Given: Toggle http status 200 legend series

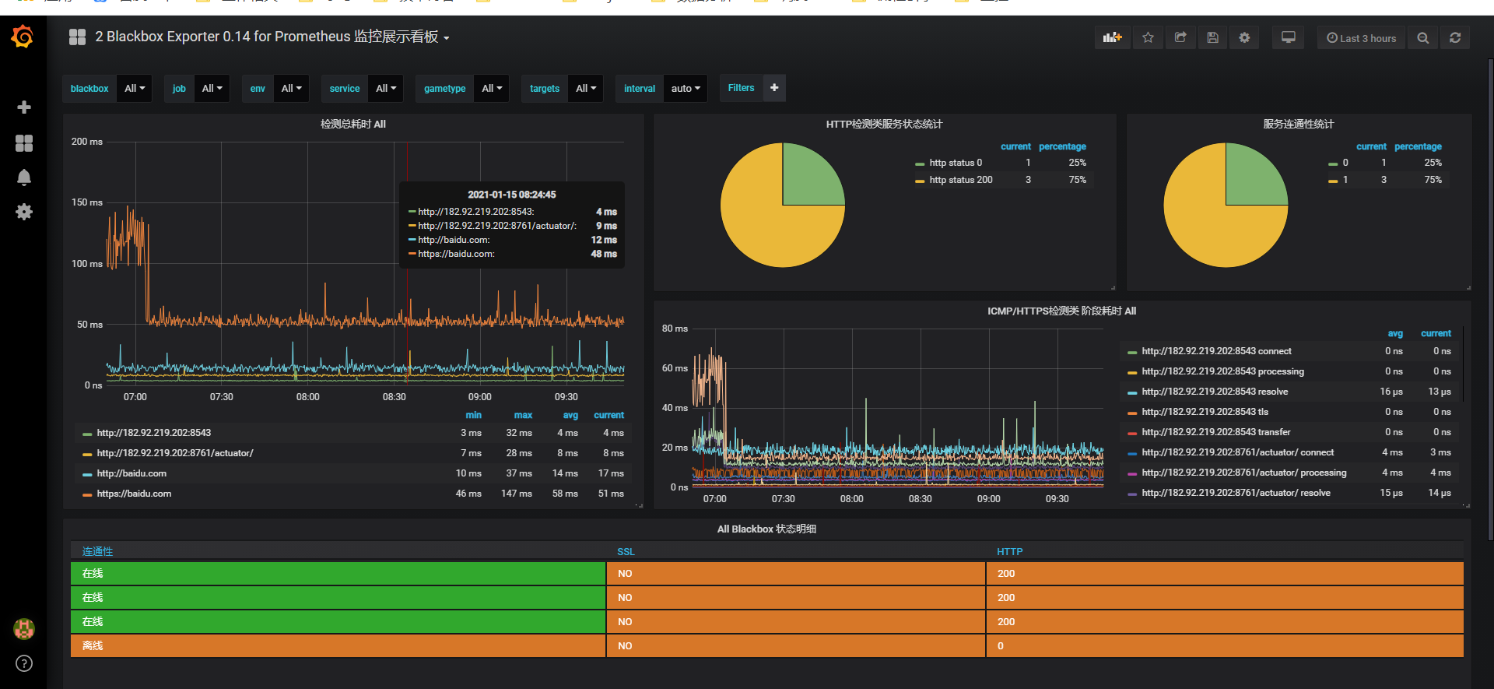Looking at the screenshot, I should [961, 180].
